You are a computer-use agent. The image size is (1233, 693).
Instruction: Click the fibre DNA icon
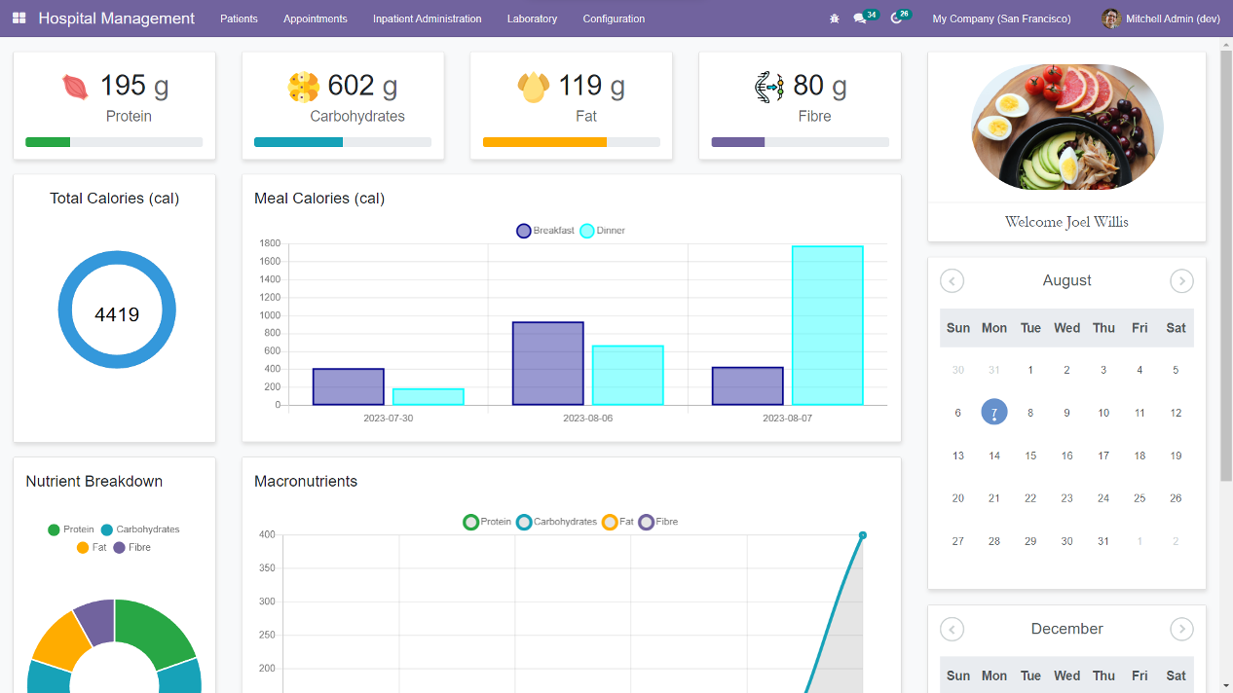(x=768, y=87)
